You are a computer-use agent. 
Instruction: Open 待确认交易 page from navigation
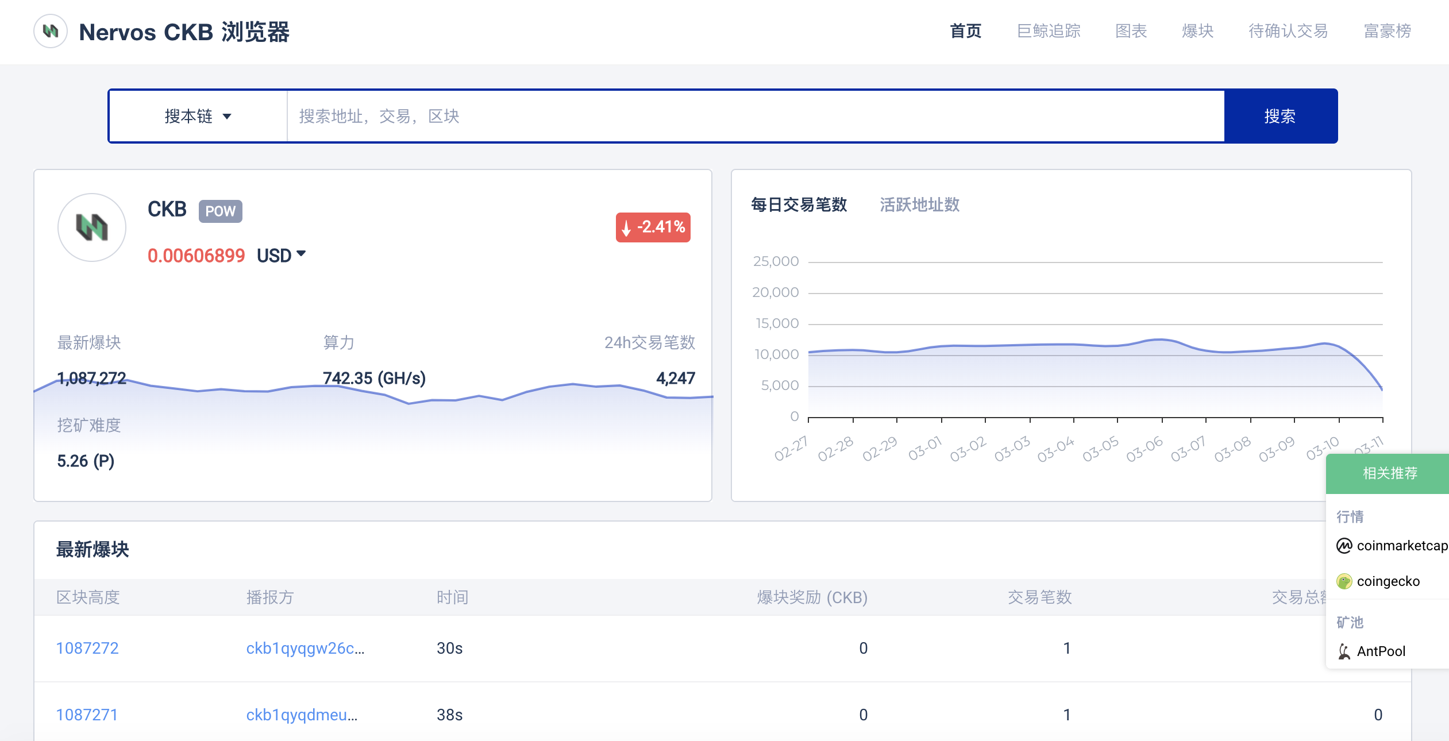tap(1289, 31)
